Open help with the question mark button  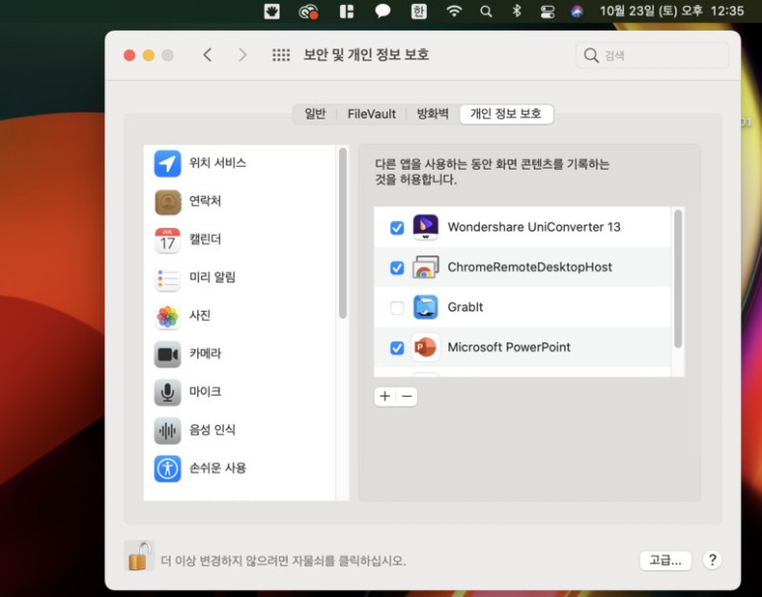tap(712, 560)
